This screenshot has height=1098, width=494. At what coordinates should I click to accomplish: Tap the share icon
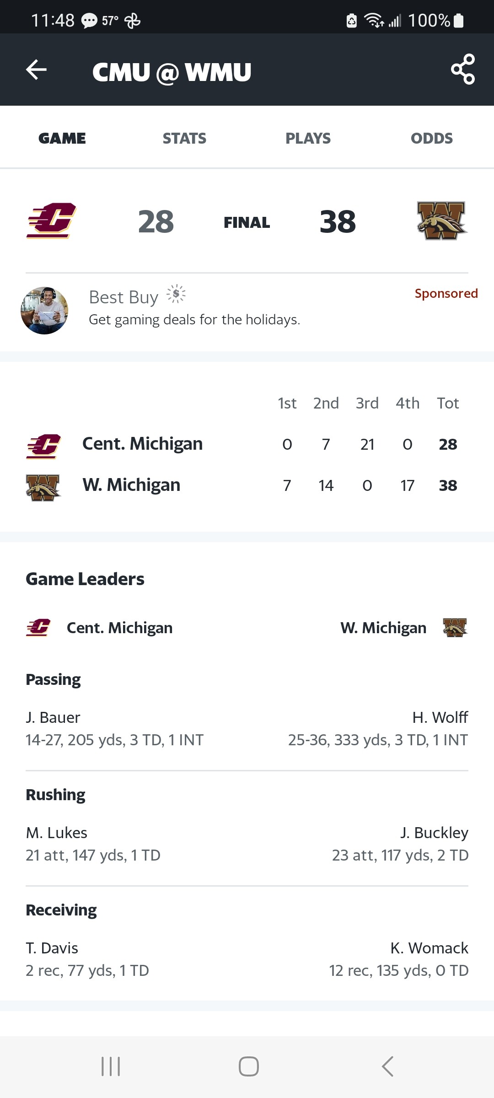coord(463,70)
